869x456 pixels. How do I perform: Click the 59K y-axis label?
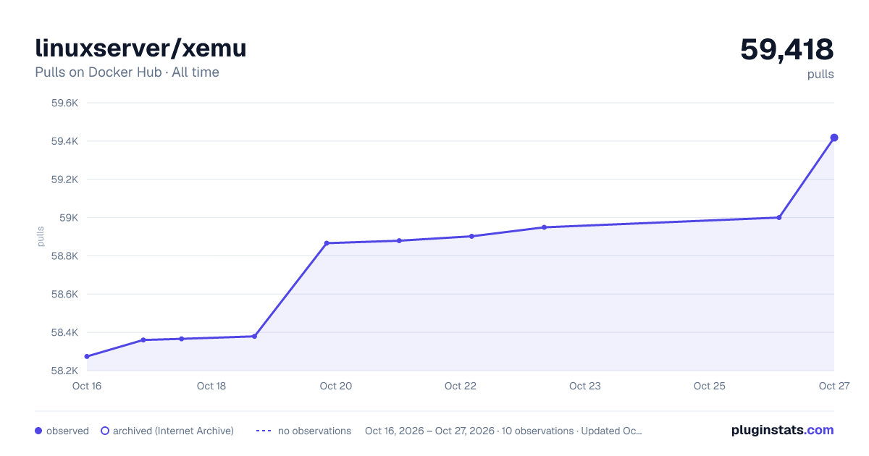pos(69,218)
